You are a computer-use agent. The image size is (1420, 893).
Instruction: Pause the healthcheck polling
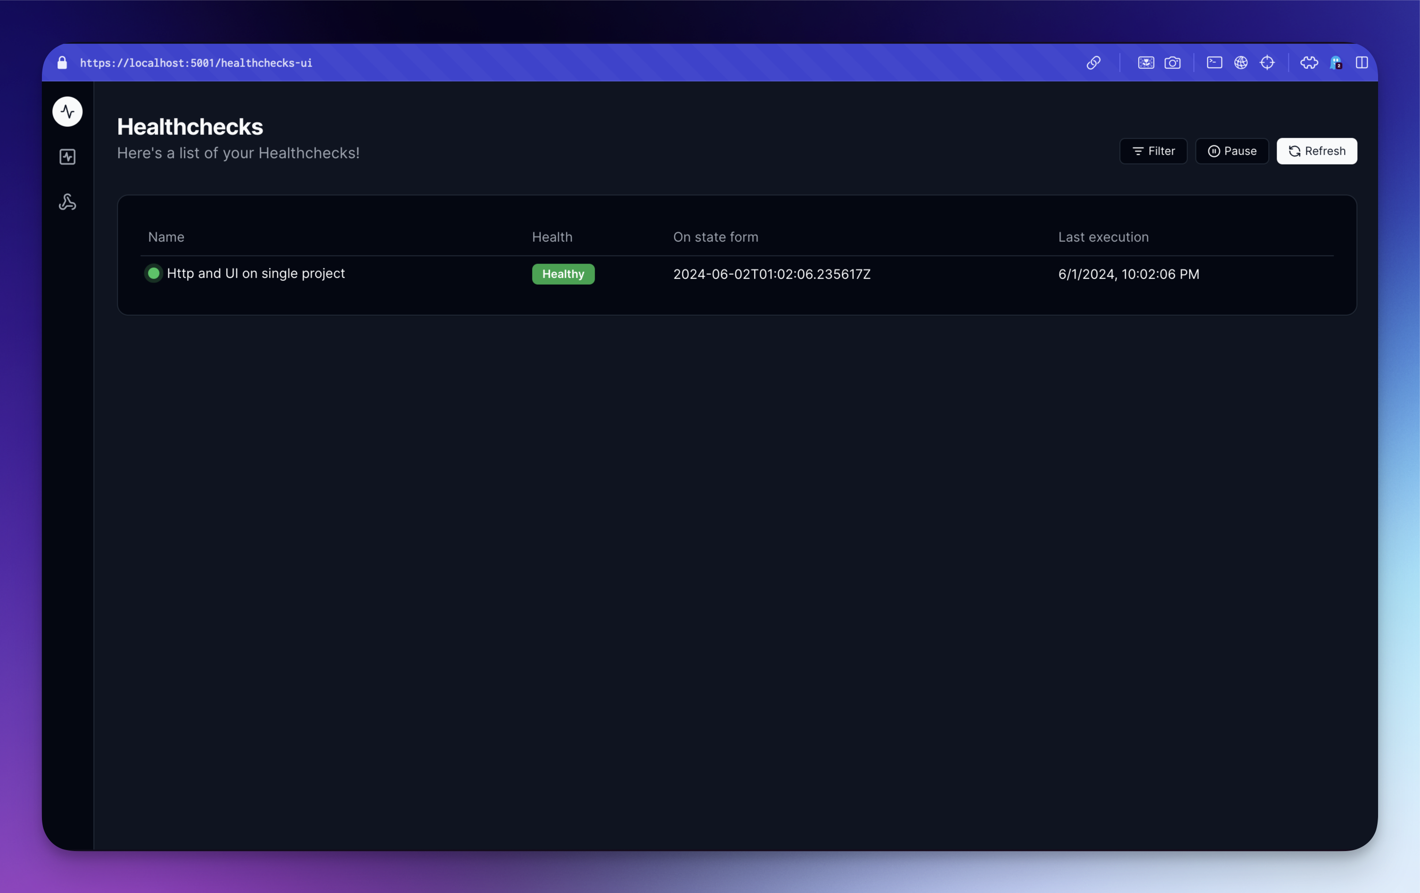pyautogui.click(x=1232, y=151)
